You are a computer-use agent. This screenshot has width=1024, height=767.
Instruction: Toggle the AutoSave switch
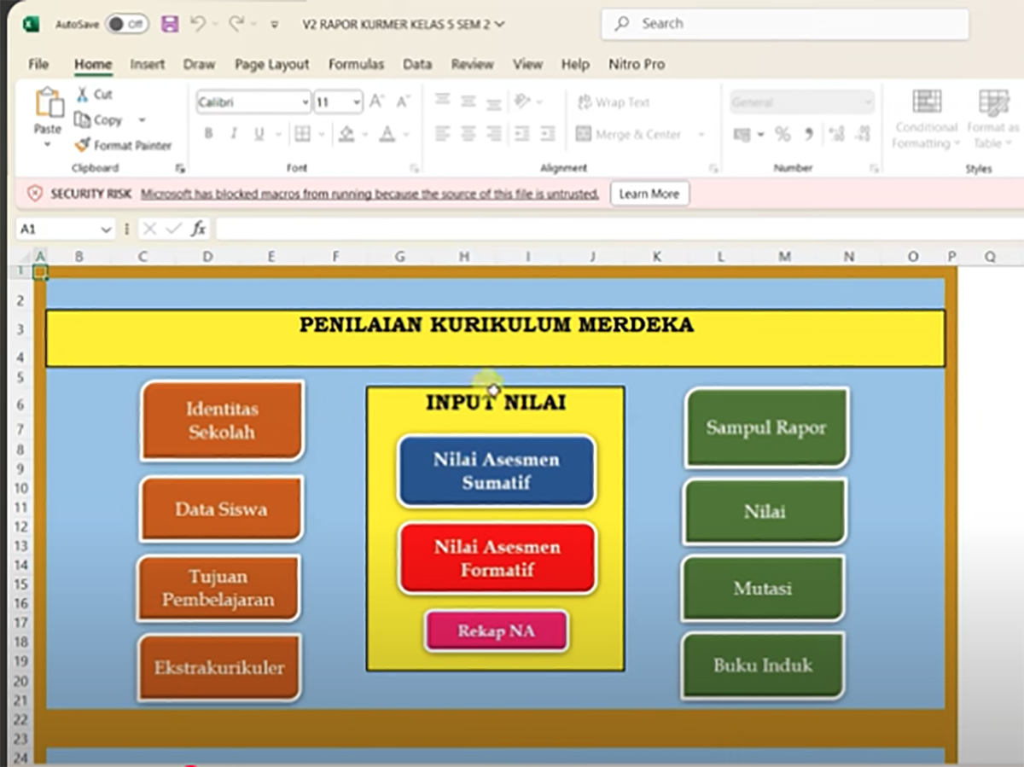click(126, 25)
